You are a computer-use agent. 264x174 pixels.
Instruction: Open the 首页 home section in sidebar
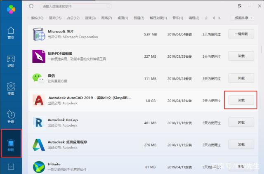click(x=11, y=33)
